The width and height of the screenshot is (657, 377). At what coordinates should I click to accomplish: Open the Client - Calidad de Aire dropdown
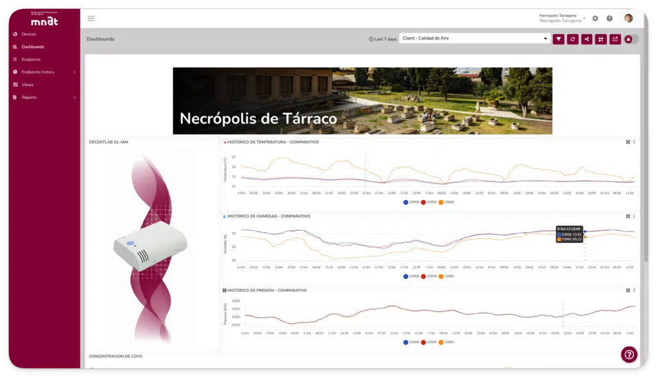tap(474, 38)
